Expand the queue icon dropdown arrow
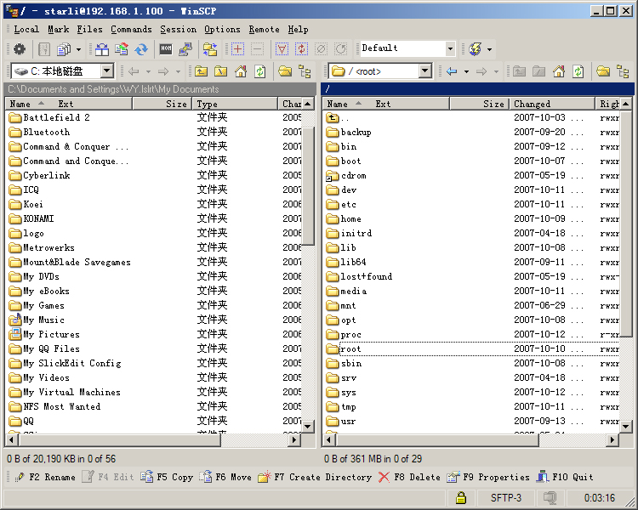This screenshot has width=638, height=510. coord(78,49)
